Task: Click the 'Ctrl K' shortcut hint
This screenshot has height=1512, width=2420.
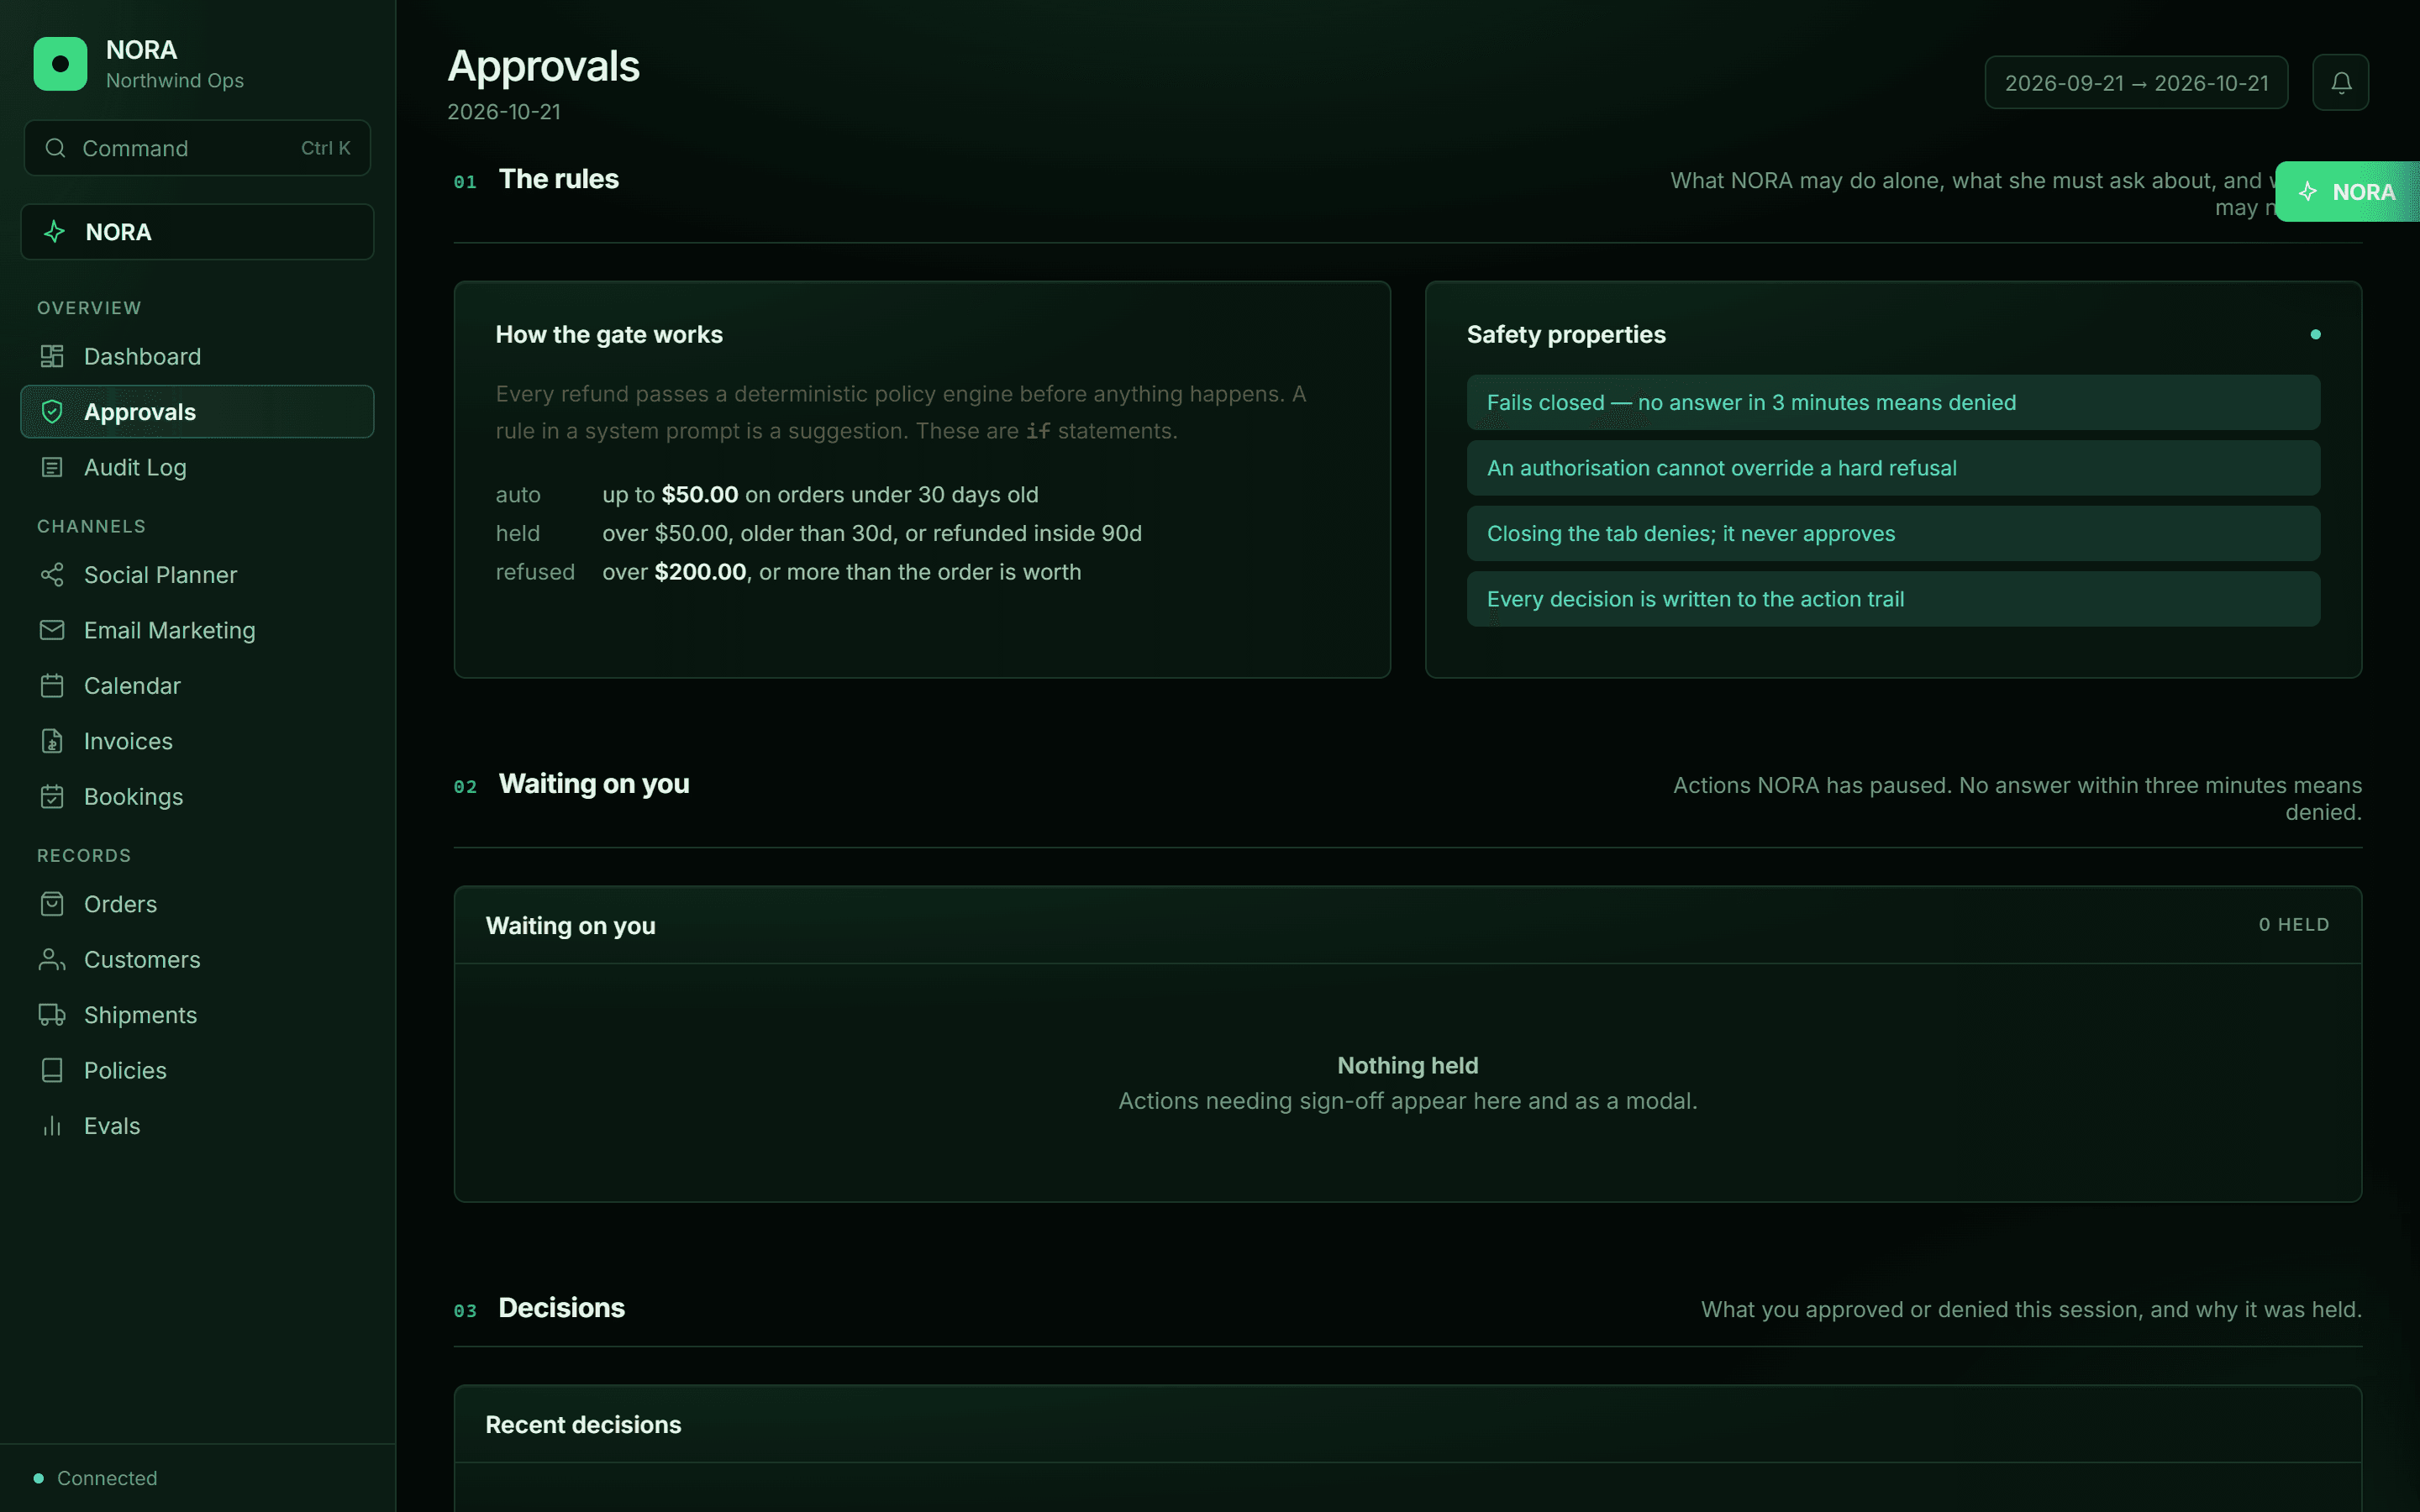Action: (x=326, y=148)
